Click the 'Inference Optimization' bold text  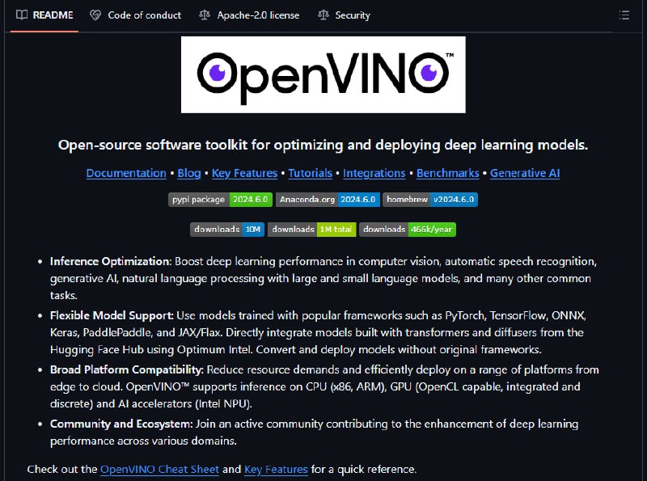pyautogui.click(x=110, y=262)
